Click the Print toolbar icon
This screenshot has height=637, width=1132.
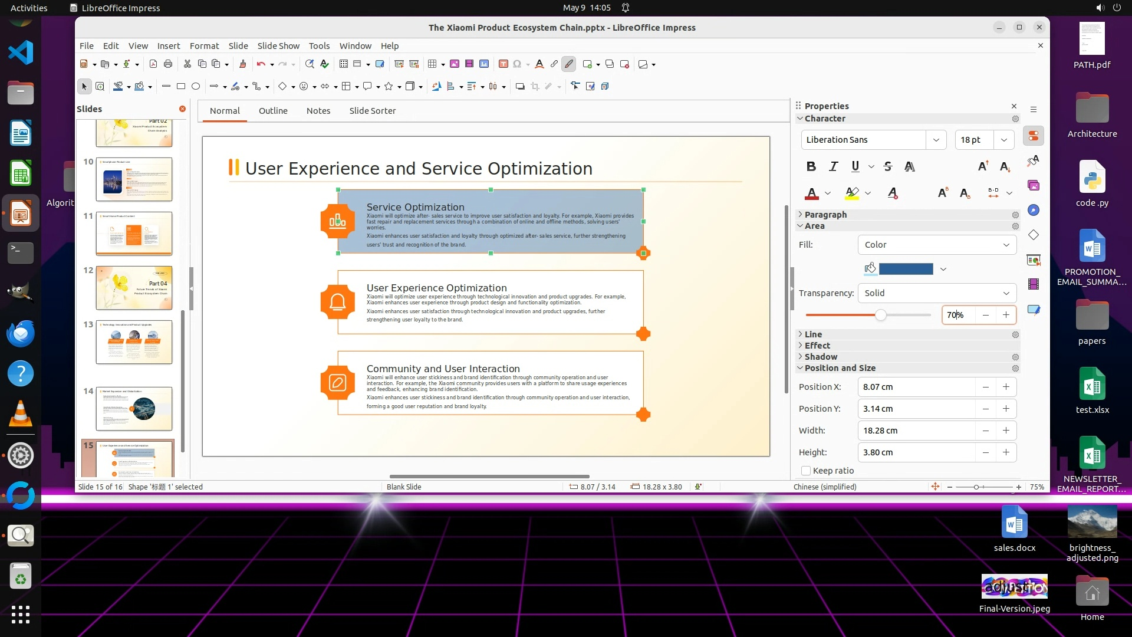168,64
